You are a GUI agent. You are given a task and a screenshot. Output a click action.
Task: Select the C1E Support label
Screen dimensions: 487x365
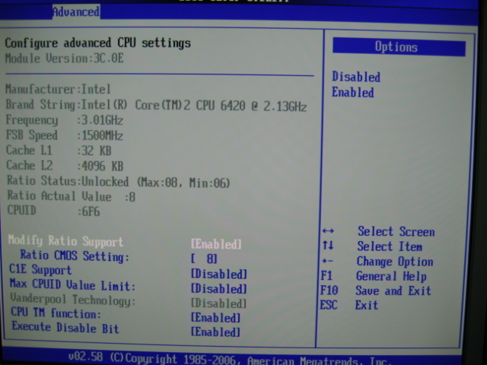click(40, 269)
